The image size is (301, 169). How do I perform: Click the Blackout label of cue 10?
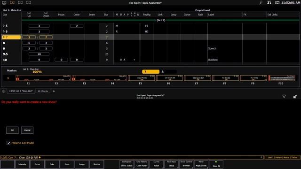pyautogui.click(x=213, y=60)
